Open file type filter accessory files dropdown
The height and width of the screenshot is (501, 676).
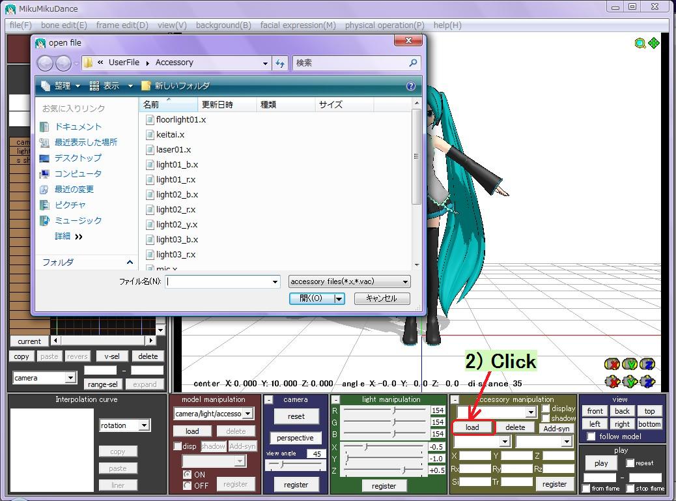349,281
